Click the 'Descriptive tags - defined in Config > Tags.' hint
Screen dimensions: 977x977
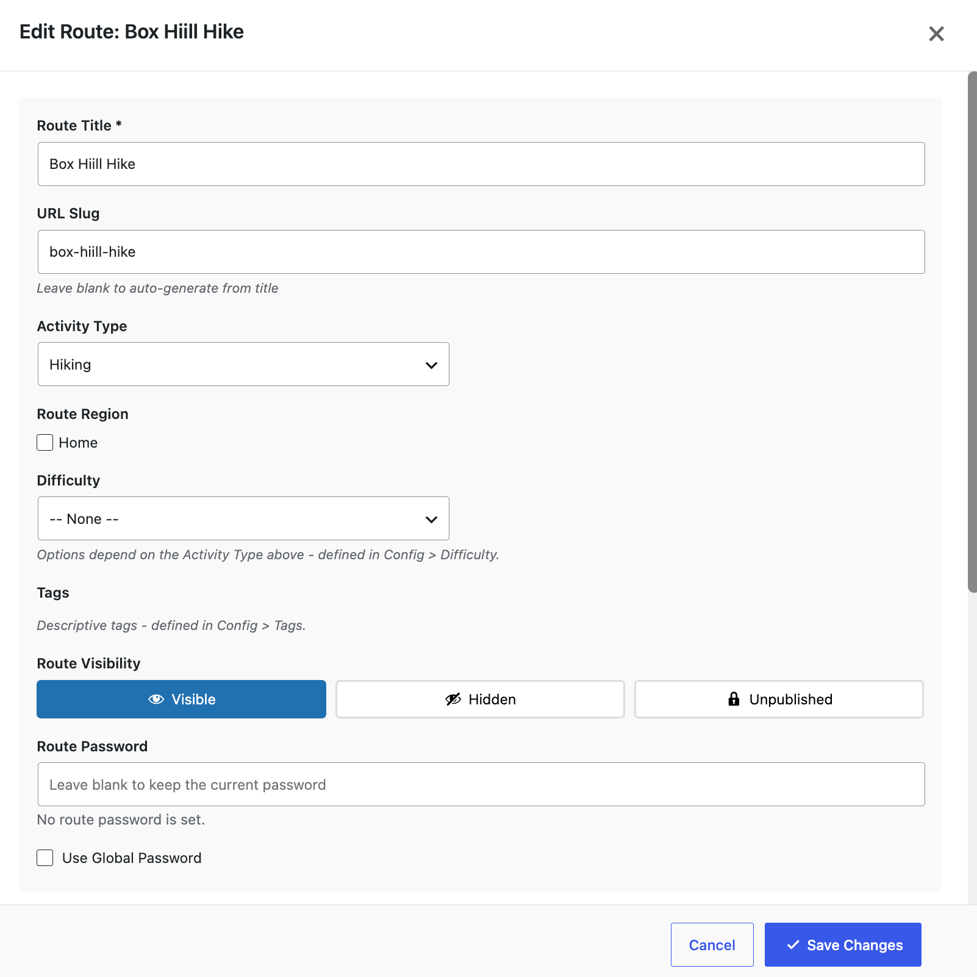pyautogui.click(x=171, y=625)
